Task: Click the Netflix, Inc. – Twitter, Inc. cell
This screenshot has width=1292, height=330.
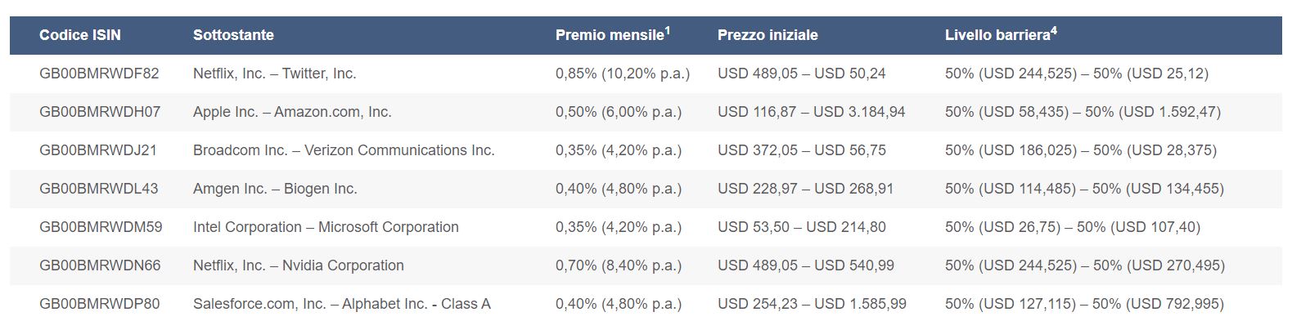Action: [x=274, y=74]
